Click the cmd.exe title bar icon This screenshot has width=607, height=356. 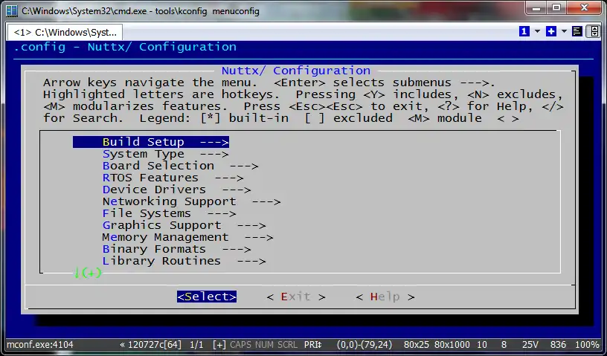(12, 10)
